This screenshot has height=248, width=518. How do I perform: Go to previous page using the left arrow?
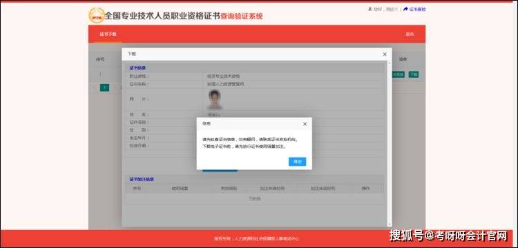click(94, 87)
